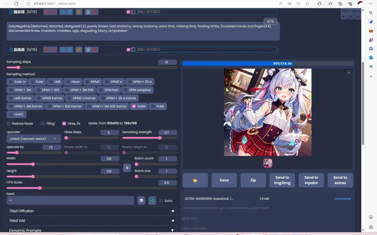This screenshot has width=377, height=235.
Task: Select A1 queue tab
Action: (x=344, y=17)
